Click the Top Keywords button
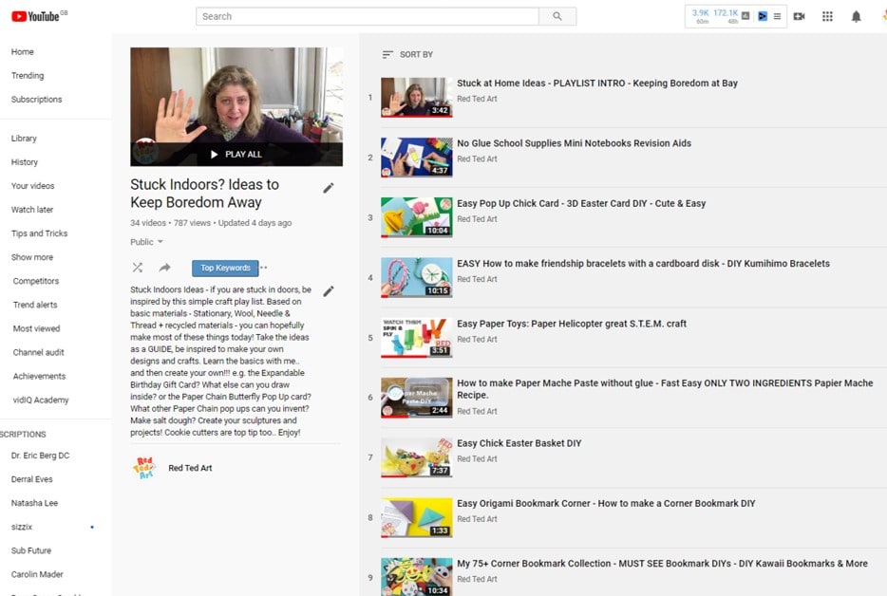This screenshot has width=887, height=596. click(225, 268)
